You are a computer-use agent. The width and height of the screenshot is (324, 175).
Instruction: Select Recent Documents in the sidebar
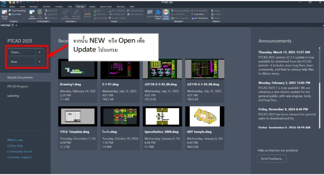click(x=25, y=78)
